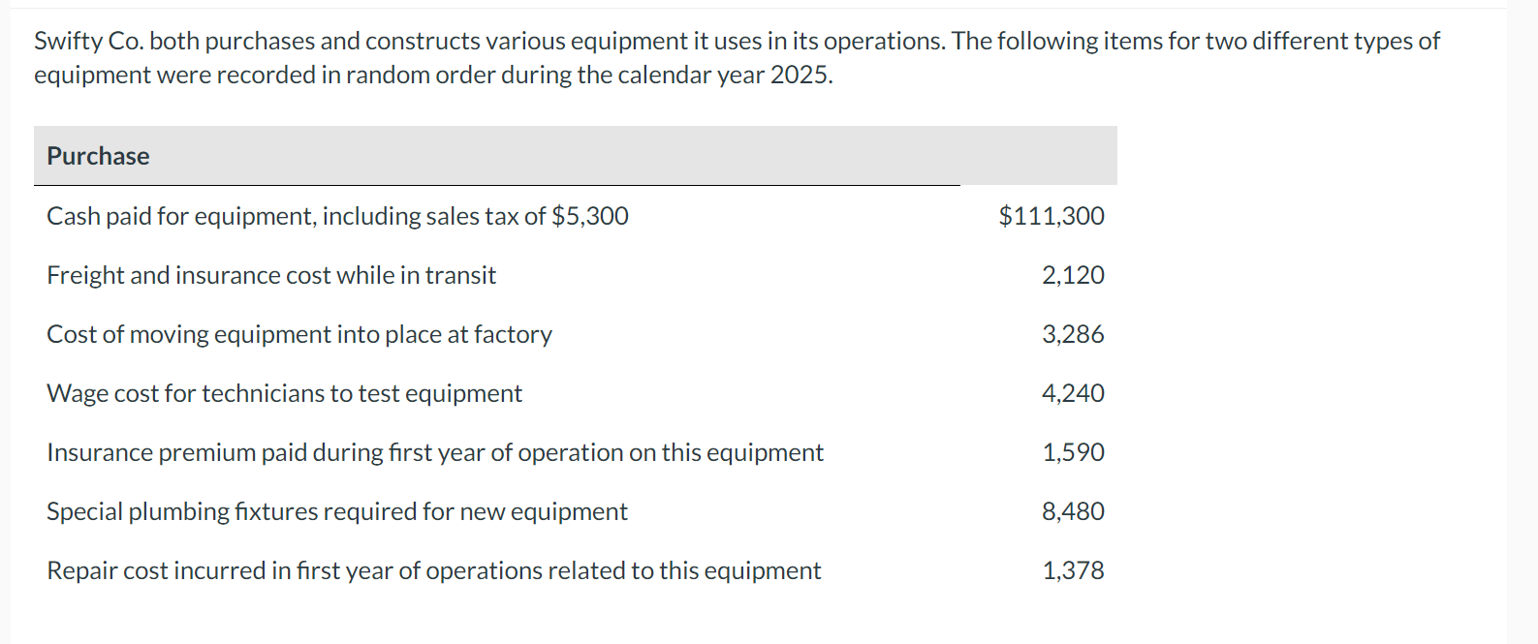Click the 1,378 amount
Screen dimensions: 1538x644
click(x=1073, y=570)
